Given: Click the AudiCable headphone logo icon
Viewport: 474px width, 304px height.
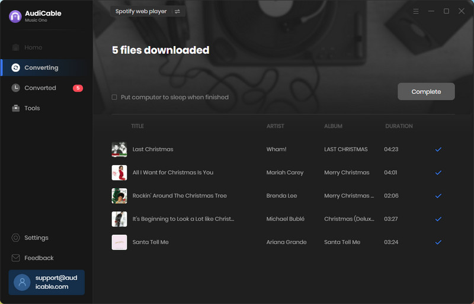Looking at the screenshot, I should 15,17.
